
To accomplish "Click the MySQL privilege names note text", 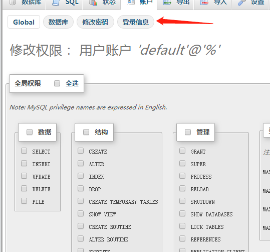I will [x=88, y=107].
